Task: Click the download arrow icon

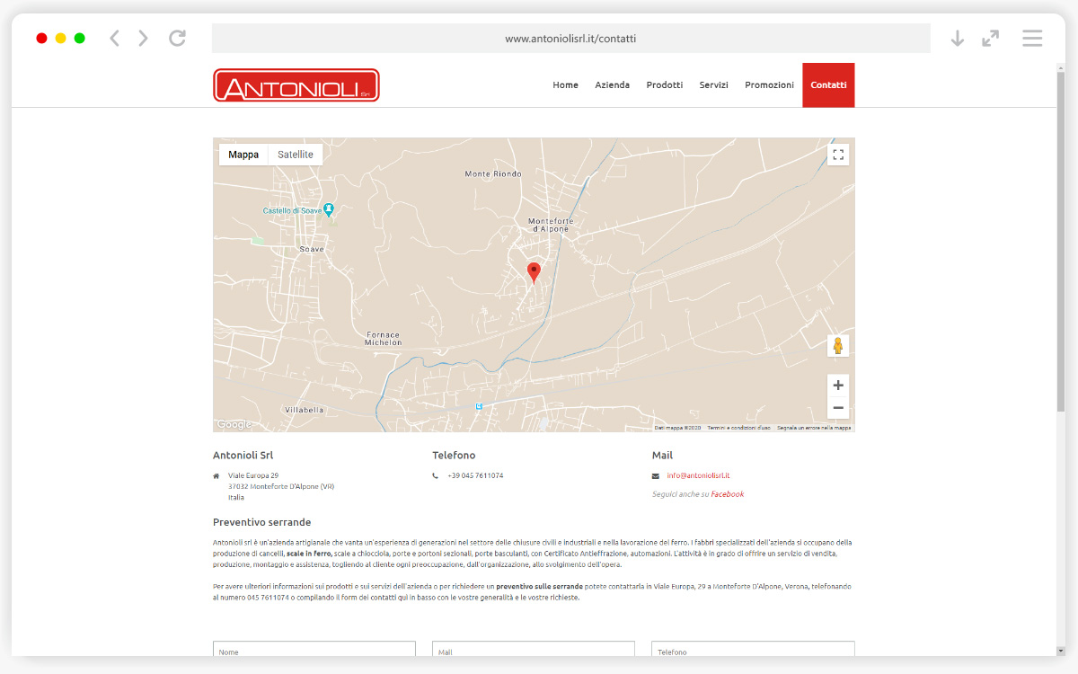Action: click(x=957, y=38)
